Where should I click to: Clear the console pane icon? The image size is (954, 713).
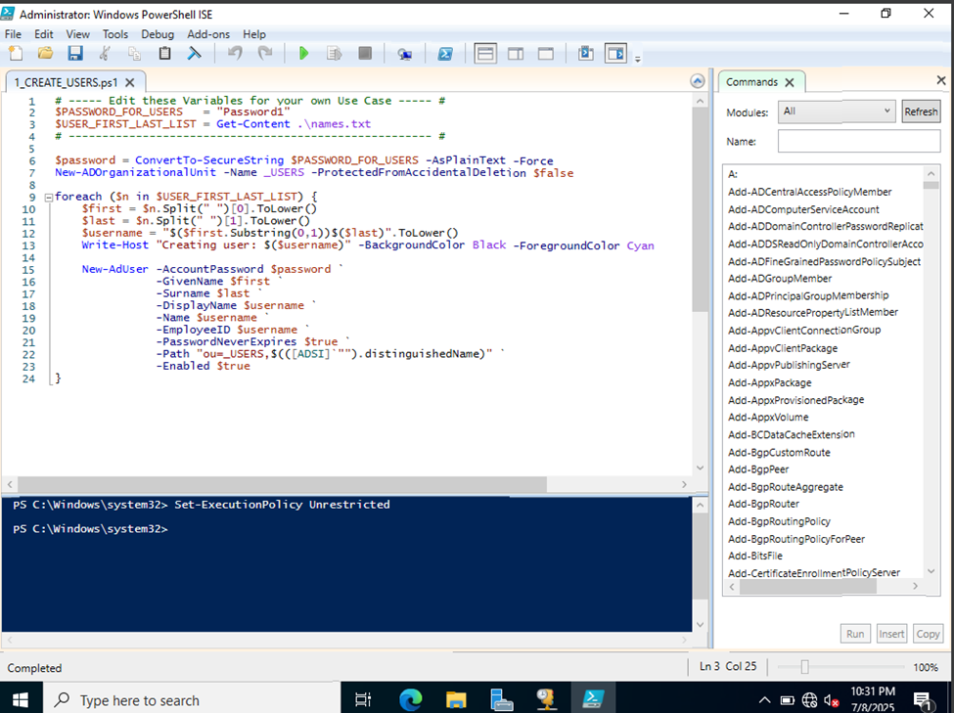click(194, 54)
